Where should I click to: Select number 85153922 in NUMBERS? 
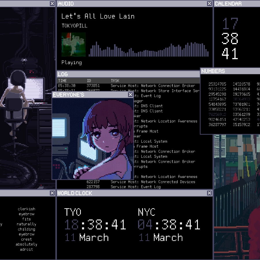tap(242, 125)
